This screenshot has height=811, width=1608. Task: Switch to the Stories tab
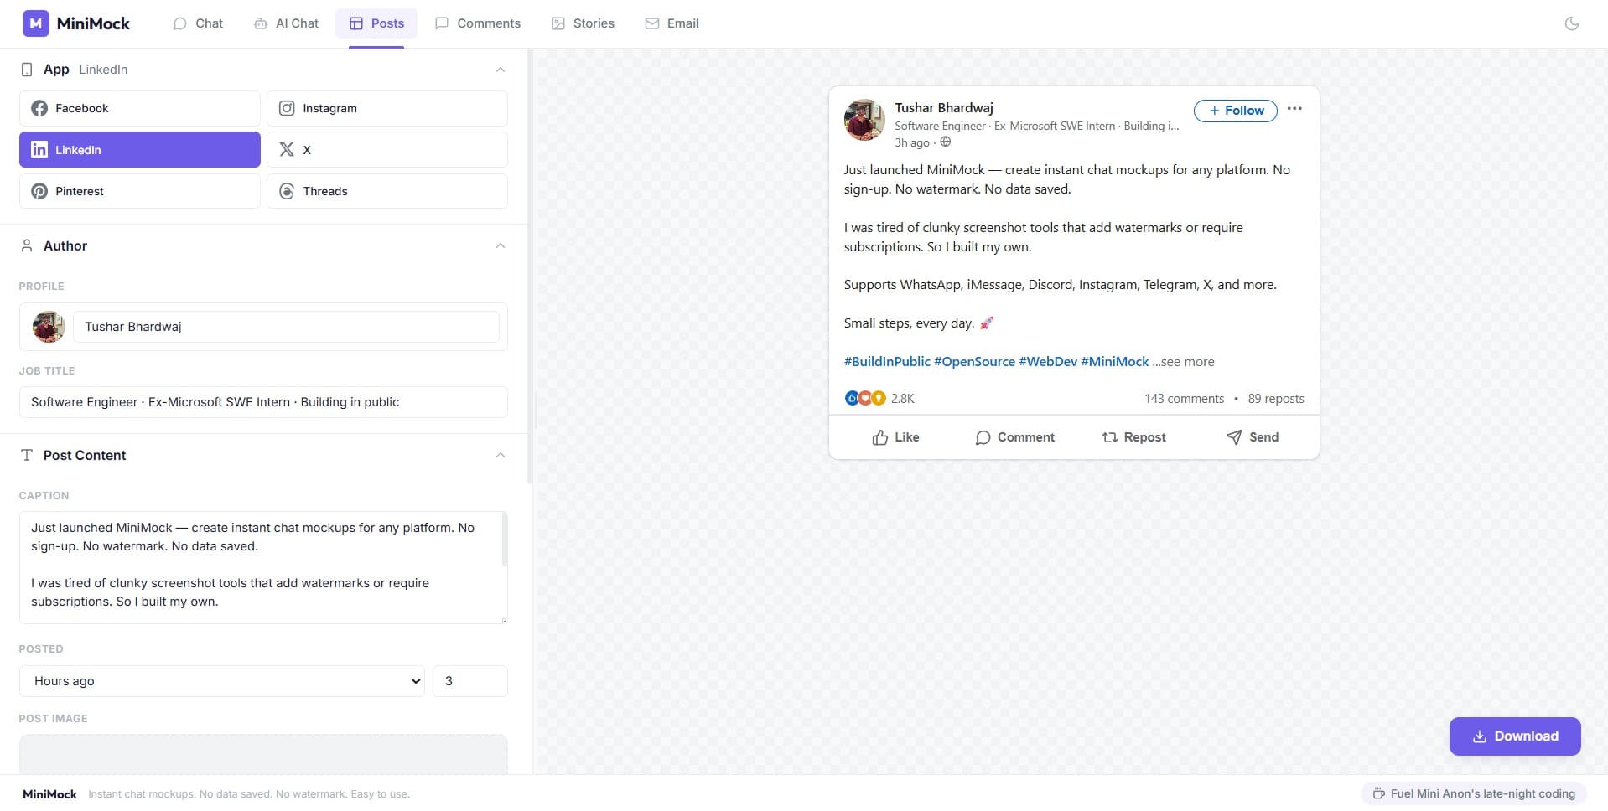coord(583,23)
